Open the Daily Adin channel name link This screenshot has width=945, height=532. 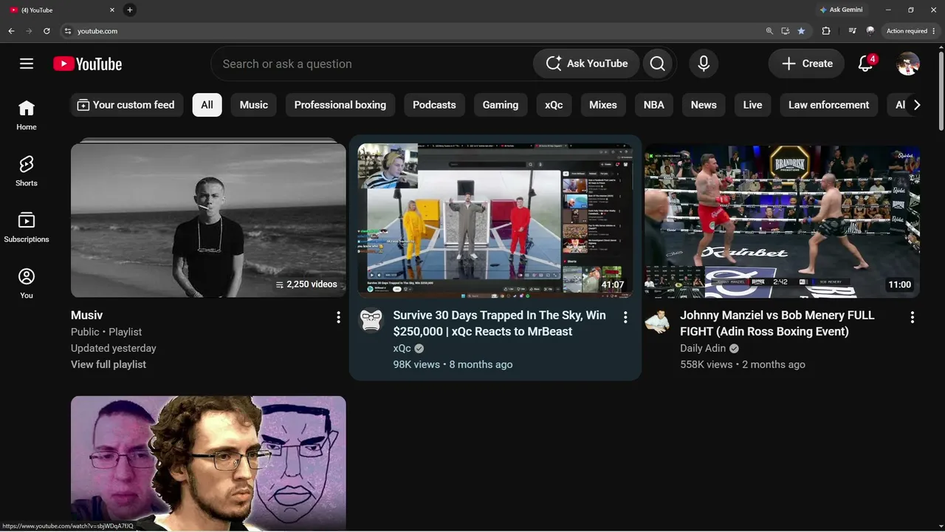(703, 348)
